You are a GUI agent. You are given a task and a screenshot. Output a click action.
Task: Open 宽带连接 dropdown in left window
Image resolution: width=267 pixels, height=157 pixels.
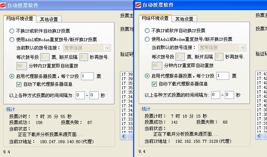coord(87,48)
